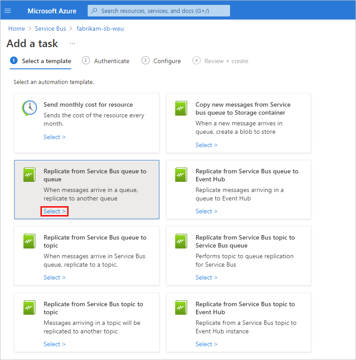This screenshot has width=356, height=360.
Task: Click the icon on Replicate topic to topic template
Action: coord(29,308)
